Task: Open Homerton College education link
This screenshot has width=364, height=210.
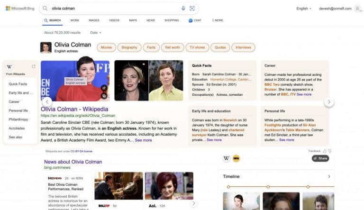Action: pos(231,80)
